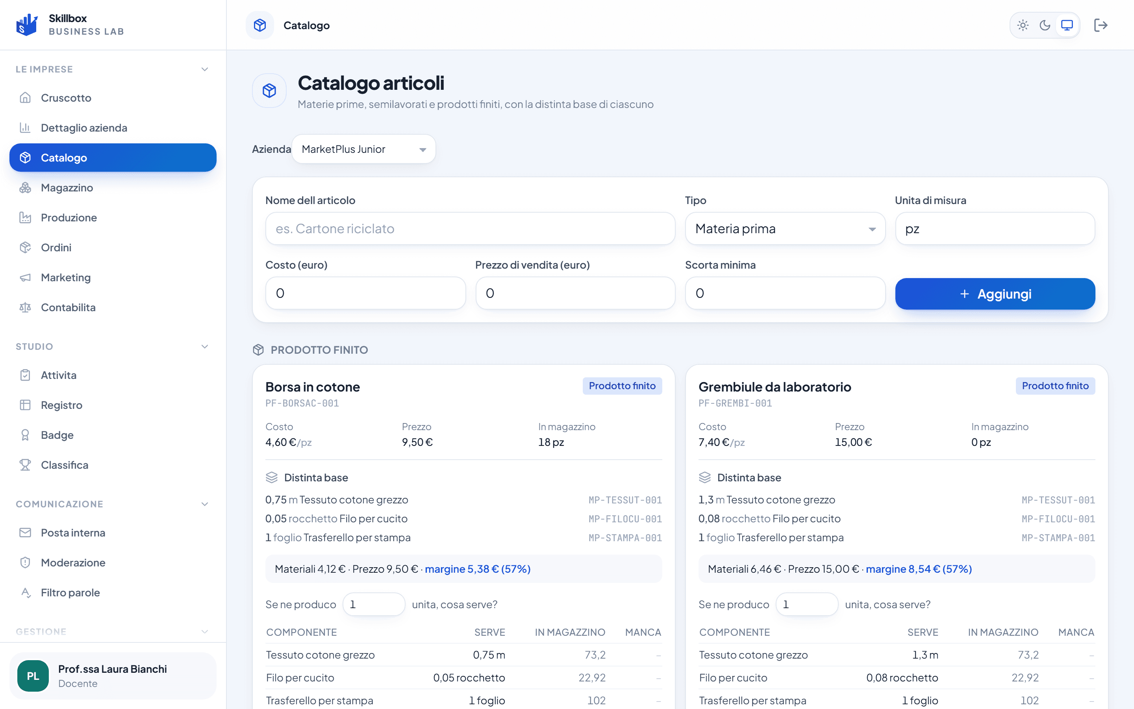Switch to dark theme moon icon
This screenshot has height=709, width=1134.
click(1045, 25)
